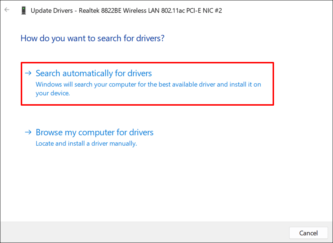
Task: Choose Browse my computer for drivers
Action: tap(94, 132)
